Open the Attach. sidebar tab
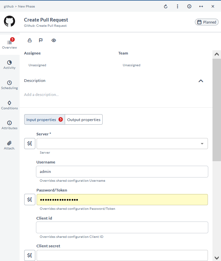 point(9,145)
